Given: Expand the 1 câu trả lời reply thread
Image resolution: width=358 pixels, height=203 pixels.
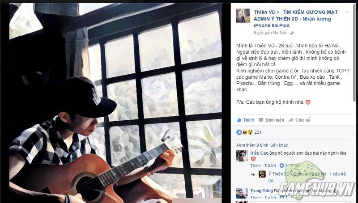Looking at the screenshot, I should [x=338, y=174].
